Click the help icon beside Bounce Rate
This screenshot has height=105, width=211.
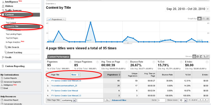[x=154, y=62]
